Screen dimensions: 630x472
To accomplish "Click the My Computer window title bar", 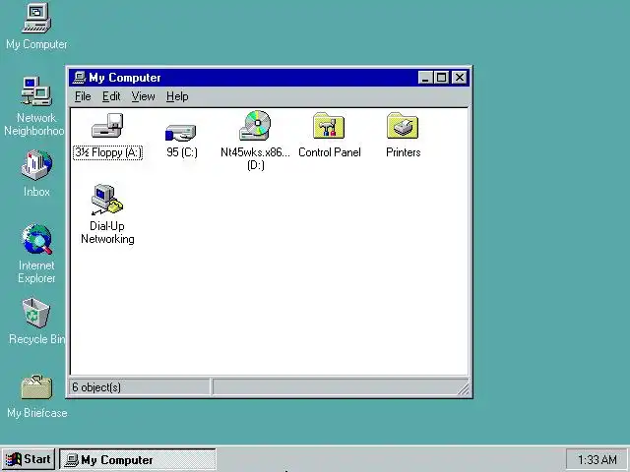I will 269,78.
